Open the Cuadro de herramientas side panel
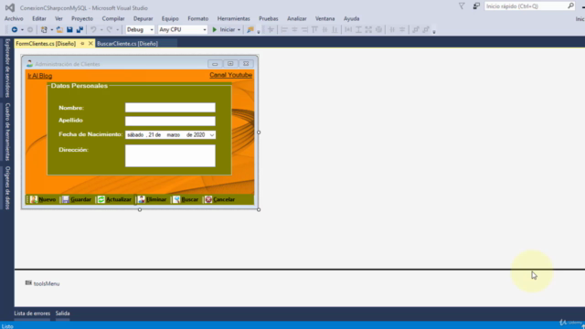Image resolution: width=585 pixels, height=329 pixels. click(7, 132)
